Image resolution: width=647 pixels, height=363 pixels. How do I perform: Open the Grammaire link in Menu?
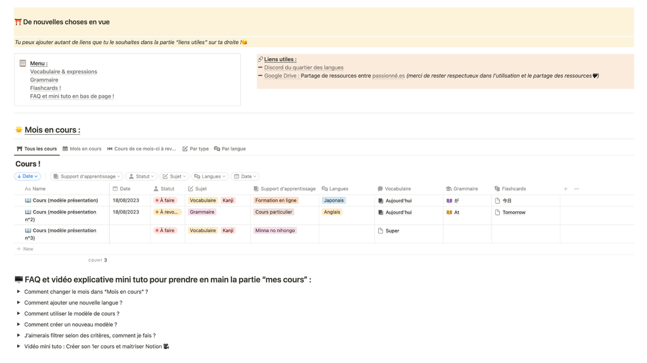[x=44, y=80]
